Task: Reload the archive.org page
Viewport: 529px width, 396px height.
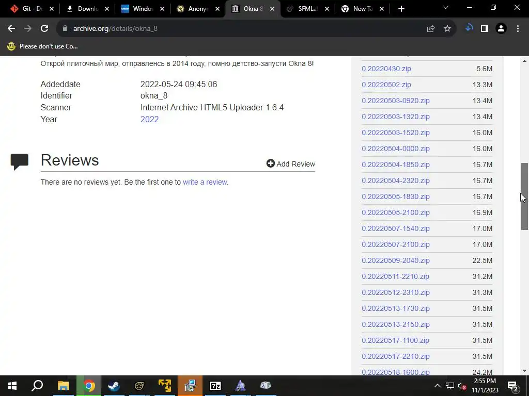Action: pos(44,29)
